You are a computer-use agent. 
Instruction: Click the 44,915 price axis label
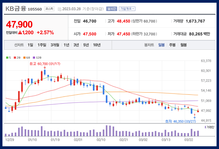(x=206, y=120)
